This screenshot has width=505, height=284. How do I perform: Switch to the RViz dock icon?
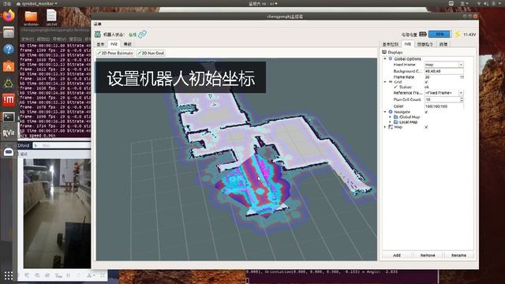click(x=9, y=133)
